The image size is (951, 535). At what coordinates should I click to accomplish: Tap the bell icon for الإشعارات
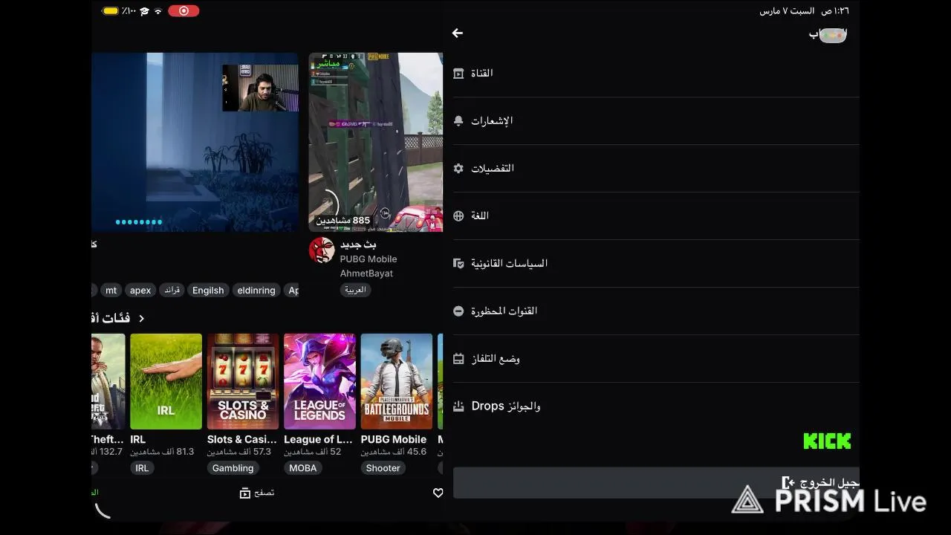(x=458, y=121)
